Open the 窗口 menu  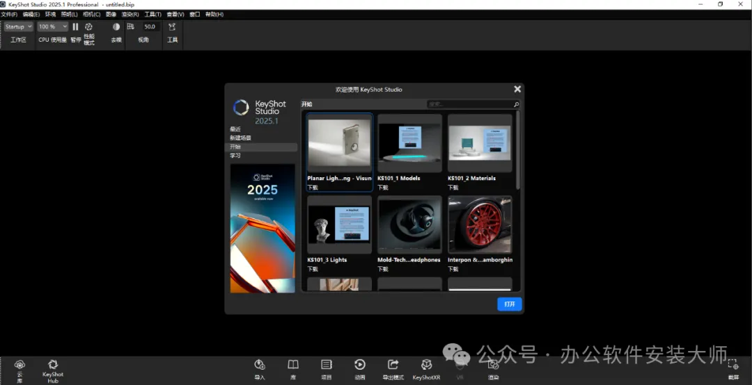(x=195, y=15)
